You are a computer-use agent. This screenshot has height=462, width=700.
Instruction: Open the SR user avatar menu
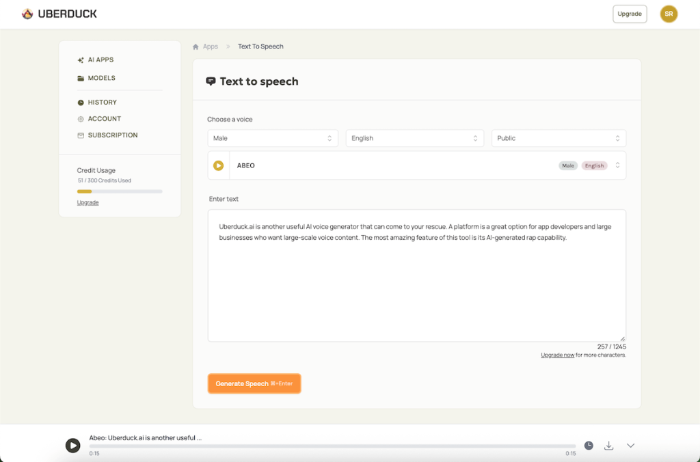click(x=669, y=14)
